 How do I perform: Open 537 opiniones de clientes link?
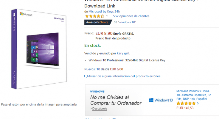(131, 16)
